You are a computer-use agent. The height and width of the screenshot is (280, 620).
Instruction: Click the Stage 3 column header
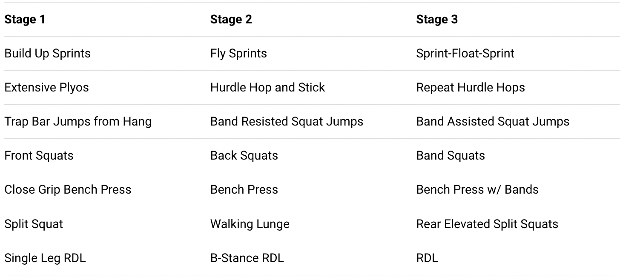click(x=437, y=20)
